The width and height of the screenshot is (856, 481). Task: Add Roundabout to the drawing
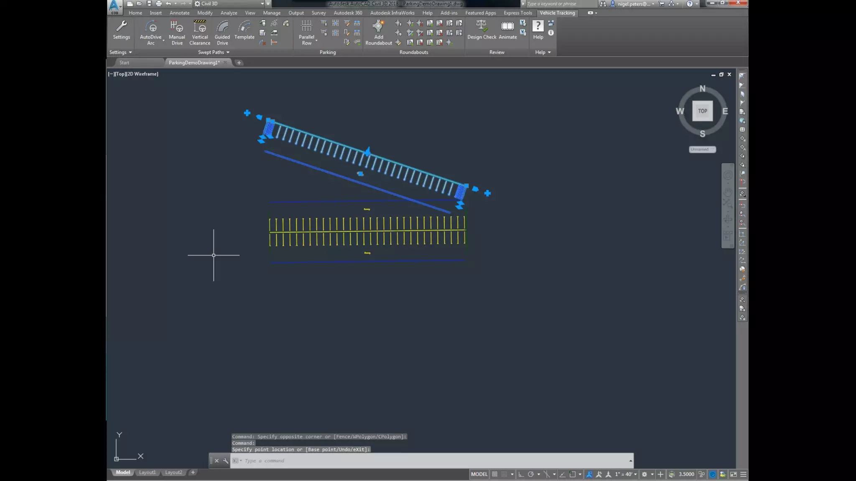pos(379,33)
